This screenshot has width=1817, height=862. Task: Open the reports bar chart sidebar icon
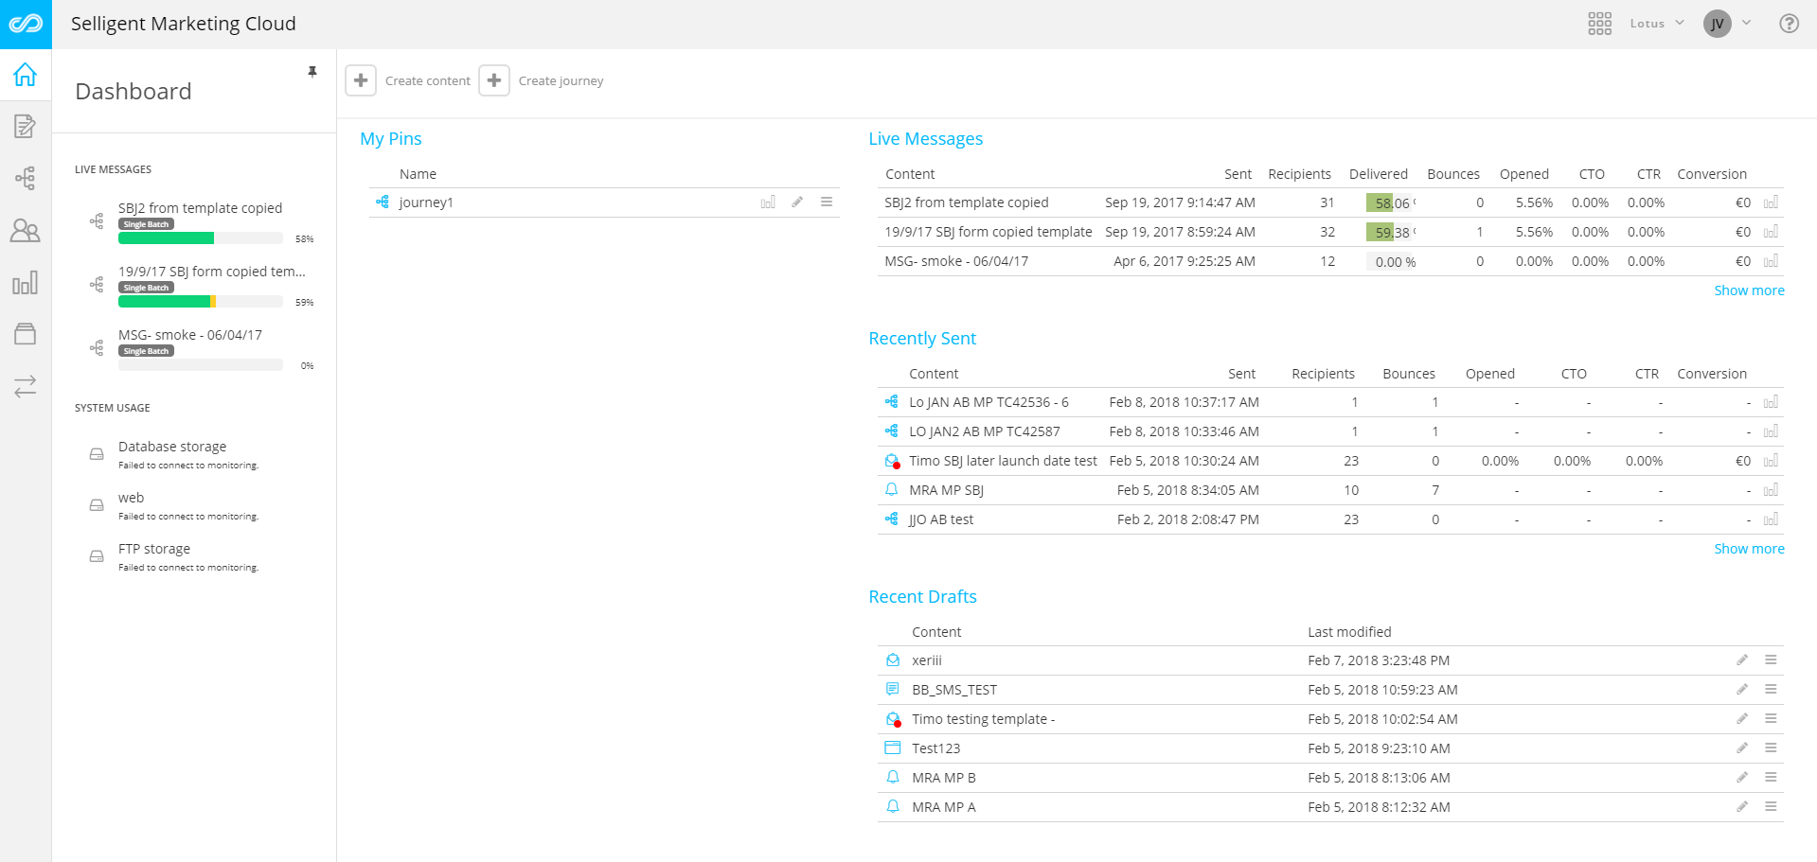pyautogui.click(x=26, y=282)
